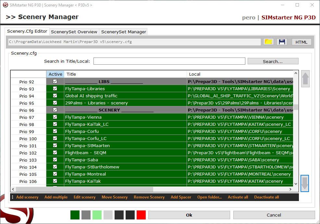This screenshot has height=224, width=320.
Task: Click Open folder... in the toolbar
Action: (x=209, y=197)
